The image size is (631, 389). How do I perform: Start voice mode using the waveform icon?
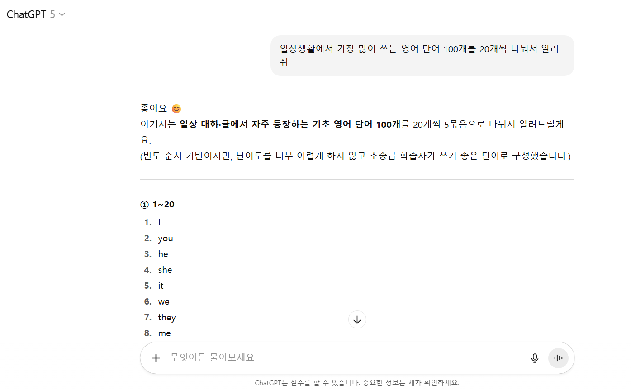(x=558, y=358)
